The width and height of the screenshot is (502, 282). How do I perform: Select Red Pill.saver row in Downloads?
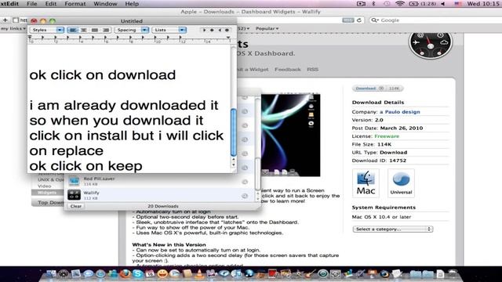[x=159, y=181]
